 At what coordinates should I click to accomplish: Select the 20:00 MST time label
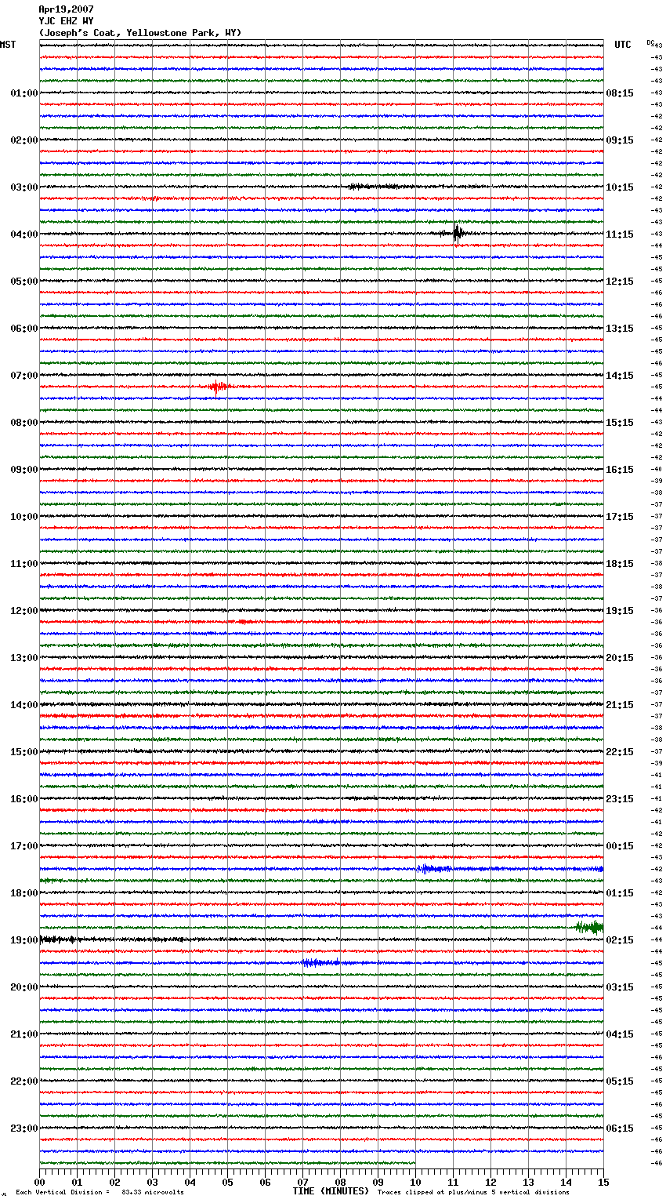(x=24, y=987)
